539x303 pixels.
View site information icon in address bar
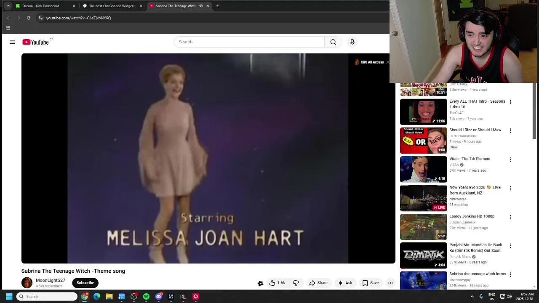click(x=40, y=18)
